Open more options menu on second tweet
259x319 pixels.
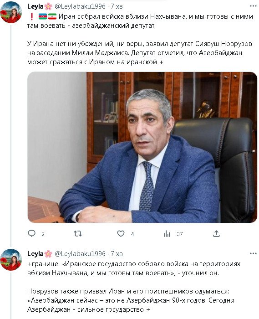pyautogui.click(x=253, y=253)
